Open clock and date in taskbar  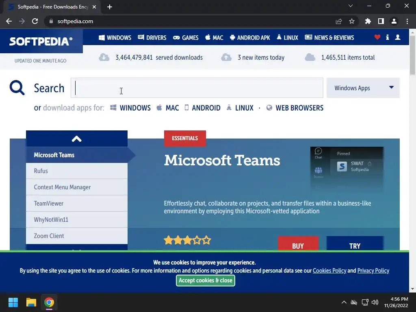pos(396,302)
